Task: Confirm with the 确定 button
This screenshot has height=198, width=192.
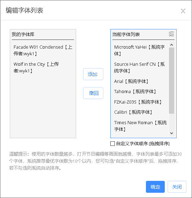Action: pyautogui.click(x=155, y=187)
